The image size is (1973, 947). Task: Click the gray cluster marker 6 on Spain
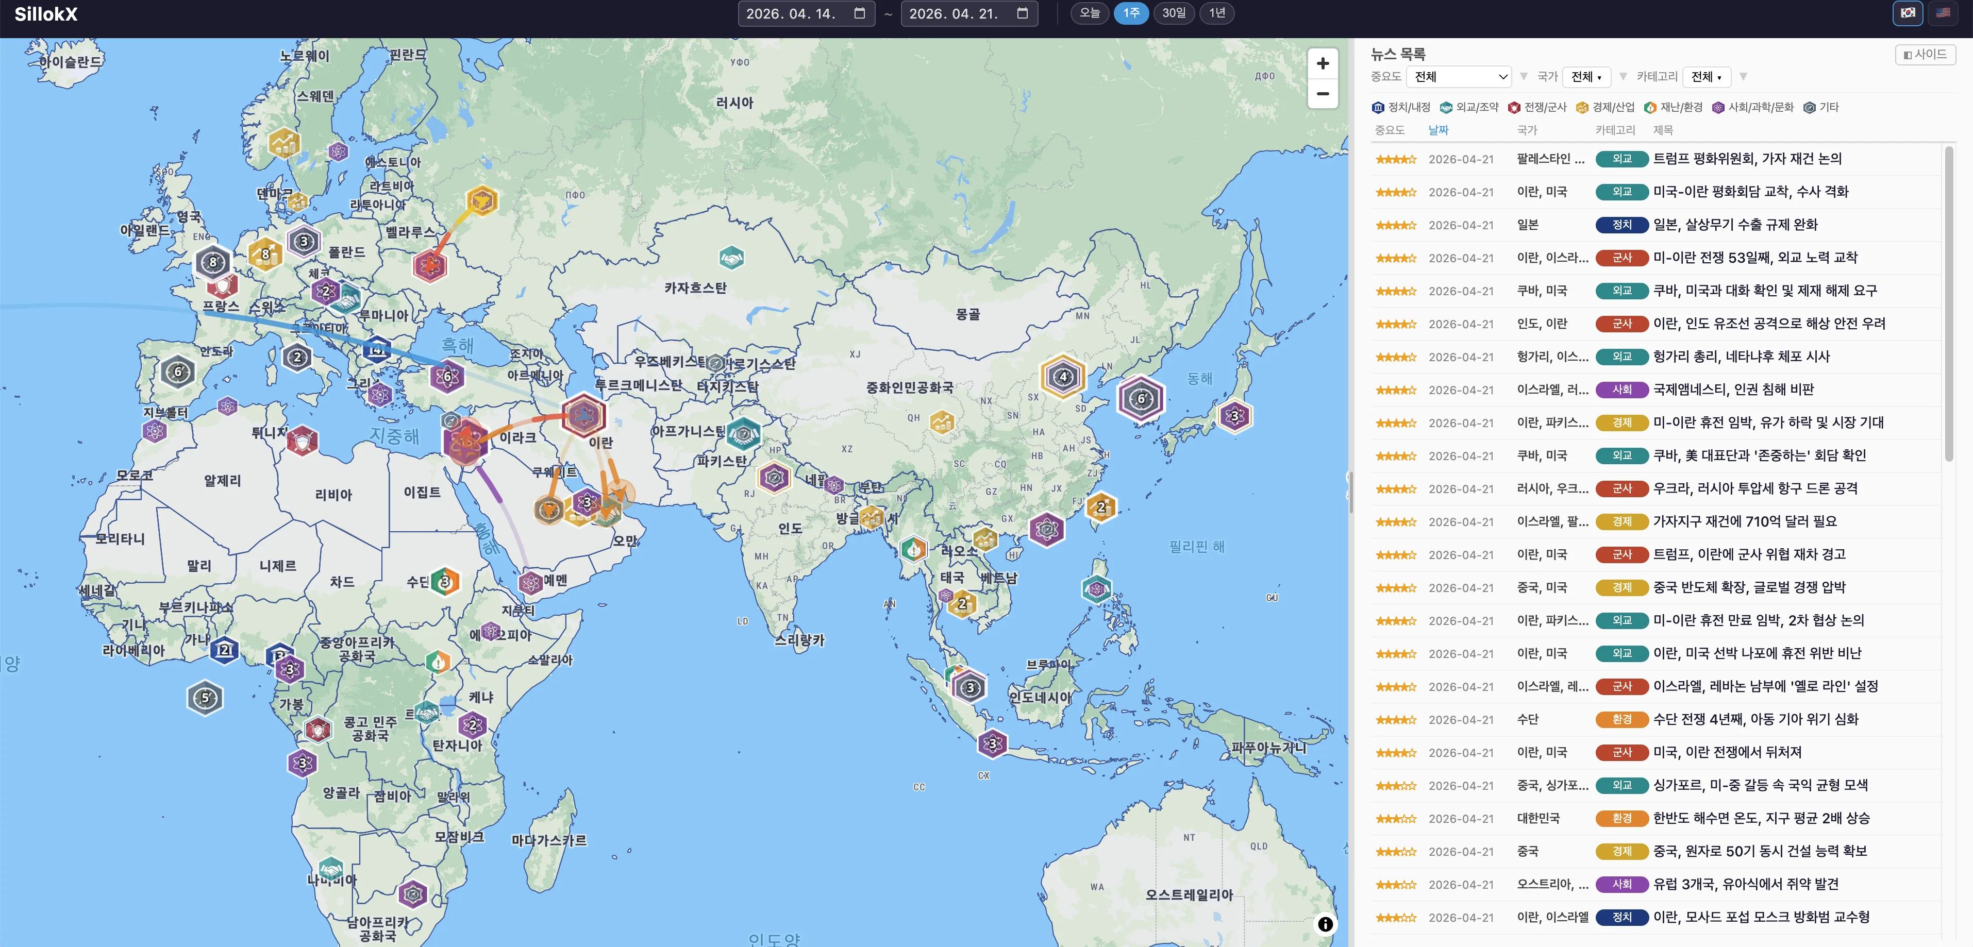click(x=178, y=372)
